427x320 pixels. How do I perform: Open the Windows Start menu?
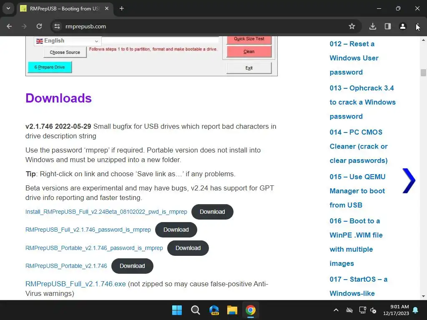(x=177, y=310)
